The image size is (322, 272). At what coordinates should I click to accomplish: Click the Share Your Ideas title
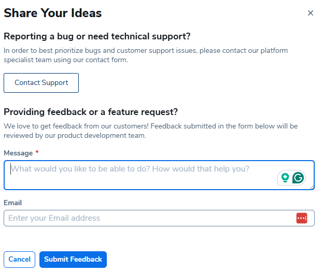pos(53,13)
